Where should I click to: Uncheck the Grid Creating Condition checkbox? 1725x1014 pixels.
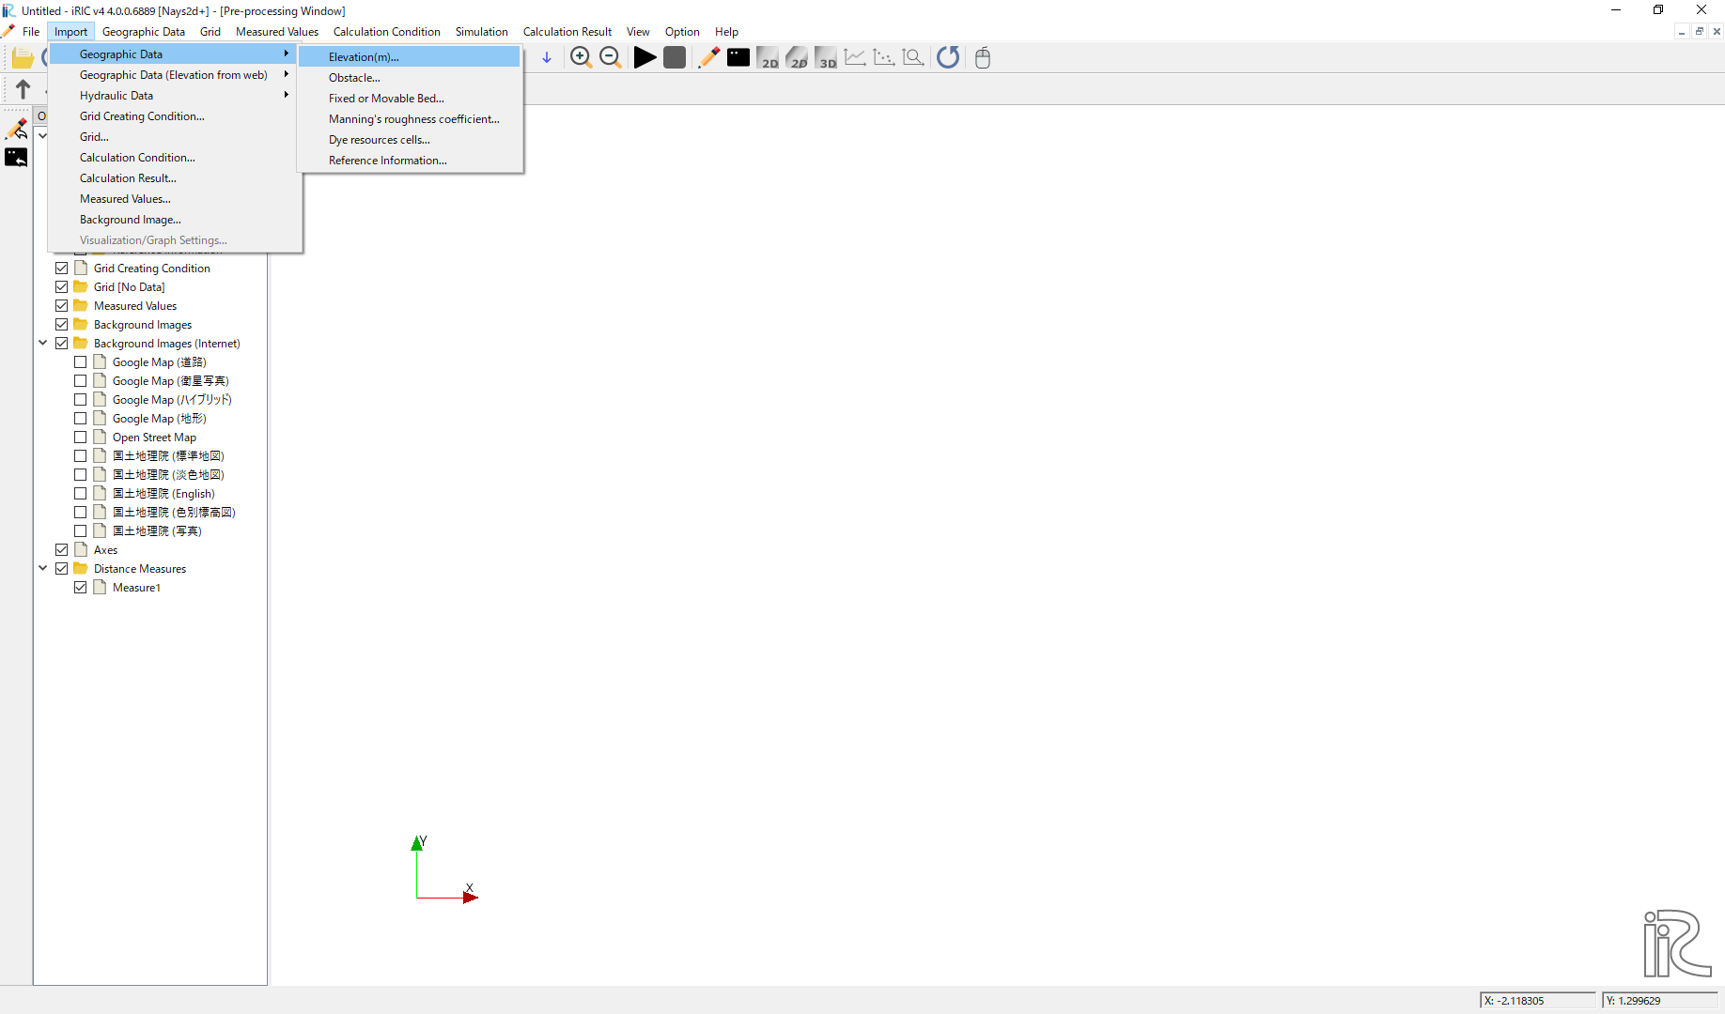62,268
